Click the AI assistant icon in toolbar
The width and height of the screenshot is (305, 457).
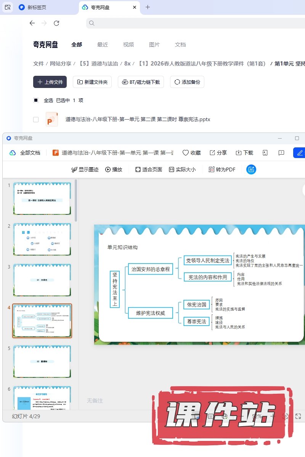[x=251, y=169]
